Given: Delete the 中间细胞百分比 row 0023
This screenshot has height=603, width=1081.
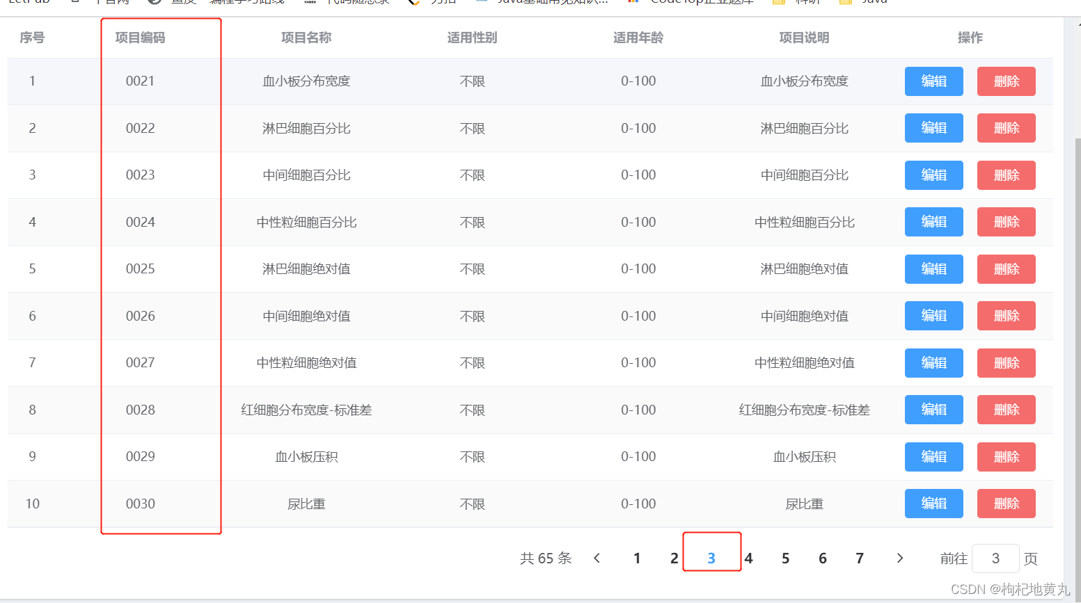Looking at the screenshot, I should [x=1006, y=175].
